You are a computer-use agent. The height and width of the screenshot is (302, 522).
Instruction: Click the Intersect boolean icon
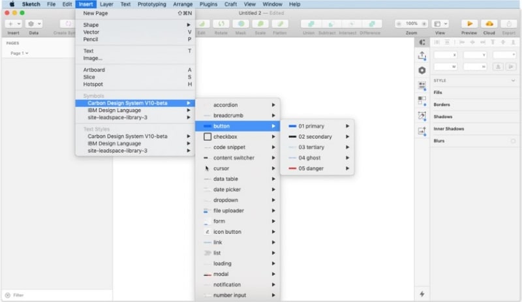click(x=351, y=23)
